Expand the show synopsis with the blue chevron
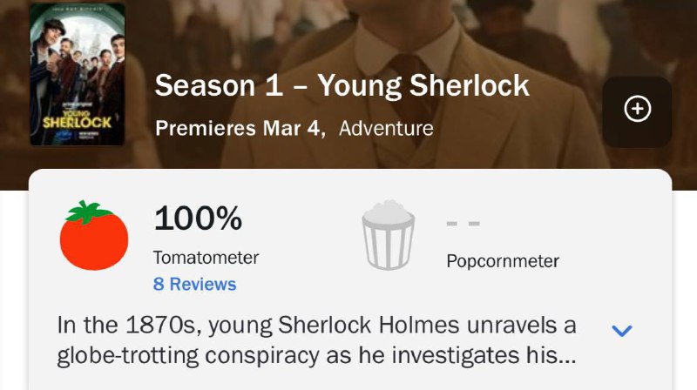The width and height of the screenshot is (697, 390). [622, 330]
